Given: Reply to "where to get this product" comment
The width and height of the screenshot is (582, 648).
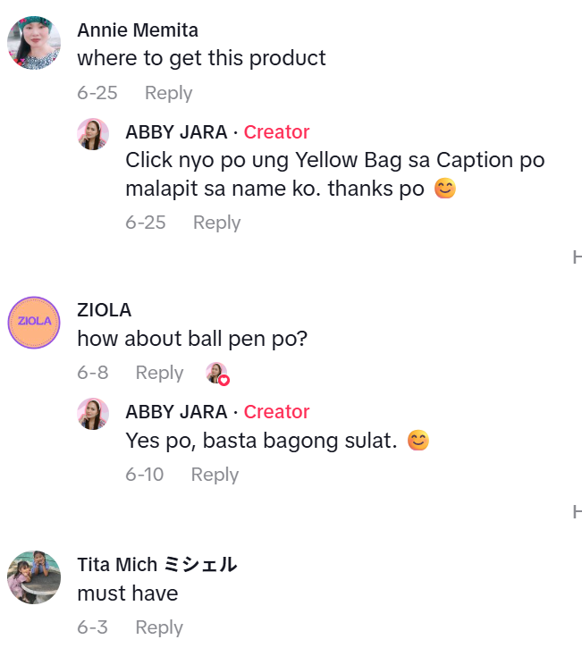Looking at the screenshot, I should 168,93.
